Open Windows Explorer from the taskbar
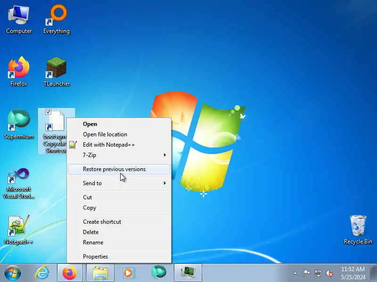377x282 pixels. (100, 273)
